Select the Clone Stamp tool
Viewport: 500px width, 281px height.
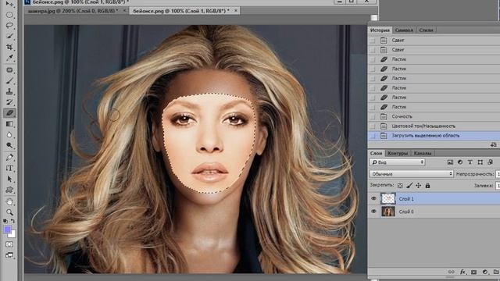click(9, 91)
